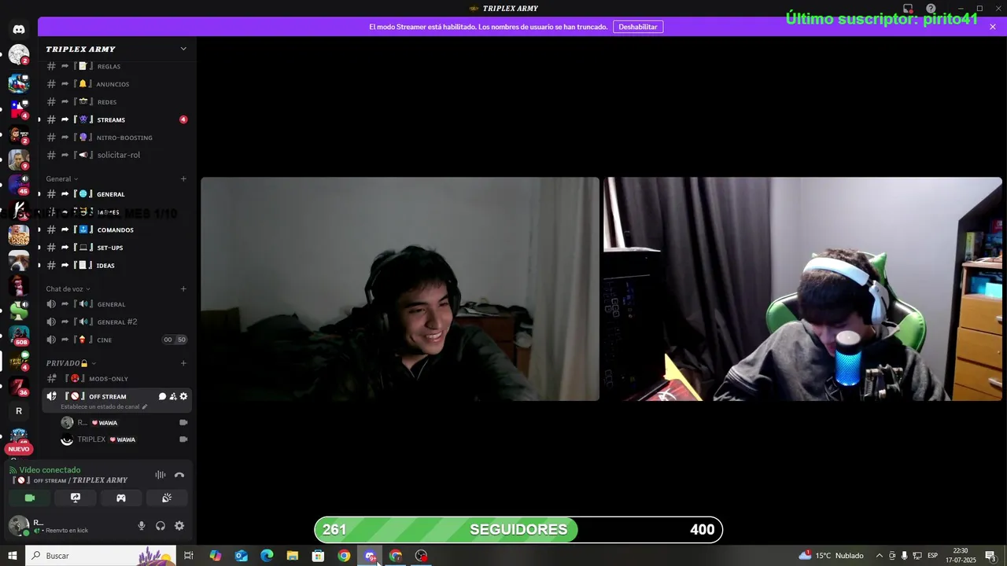The width and height of the screenshot is (1007, 566).
Task: Open taskbar clock showing 22:30
Action: (x=961, y=556)
